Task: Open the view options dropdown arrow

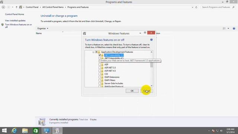Action: pyautogui.click(x=228, y=28)
